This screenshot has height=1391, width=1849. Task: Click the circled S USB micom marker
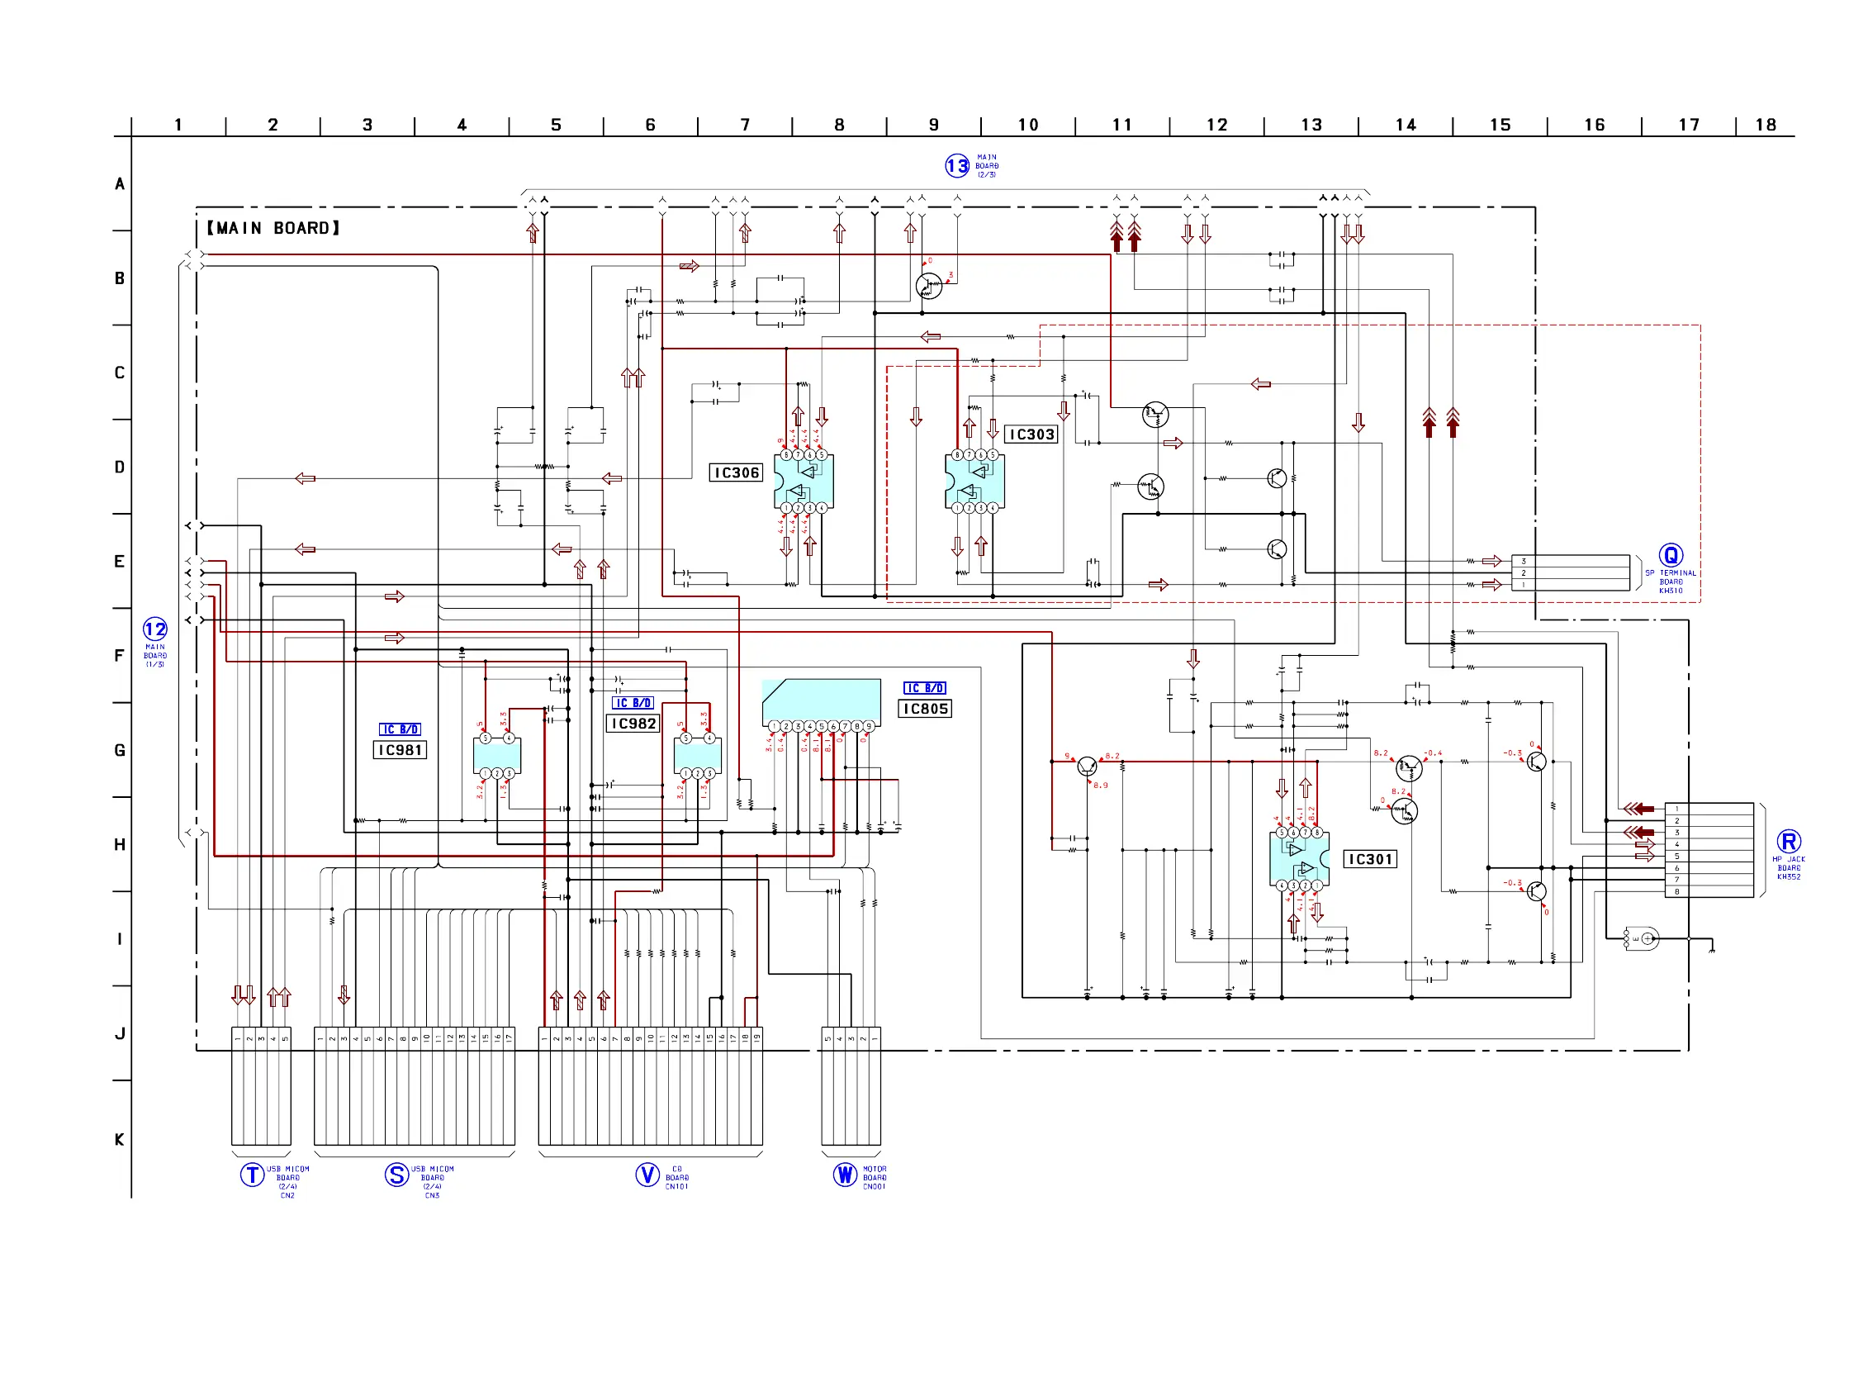point(397,1175)
